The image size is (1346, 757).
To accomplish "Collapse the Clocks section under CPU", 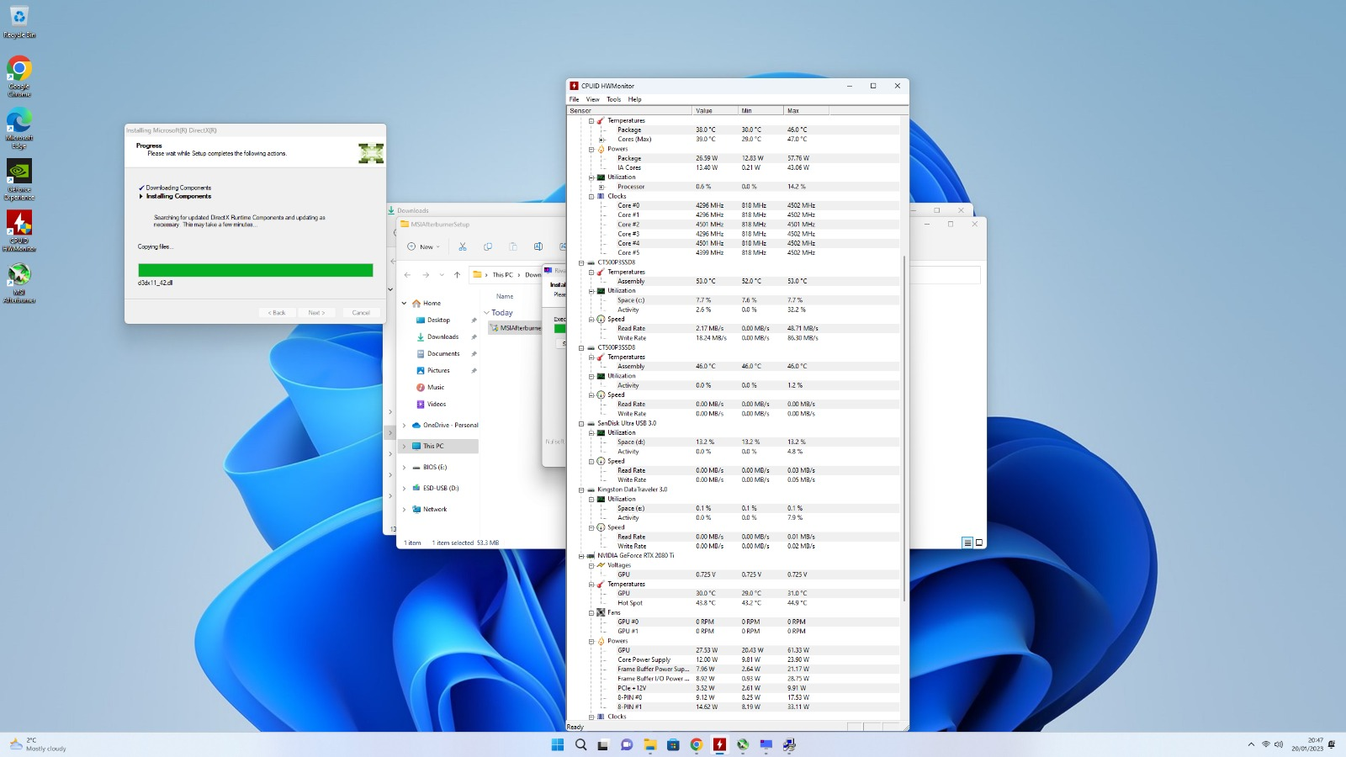I will click(591, 196).
